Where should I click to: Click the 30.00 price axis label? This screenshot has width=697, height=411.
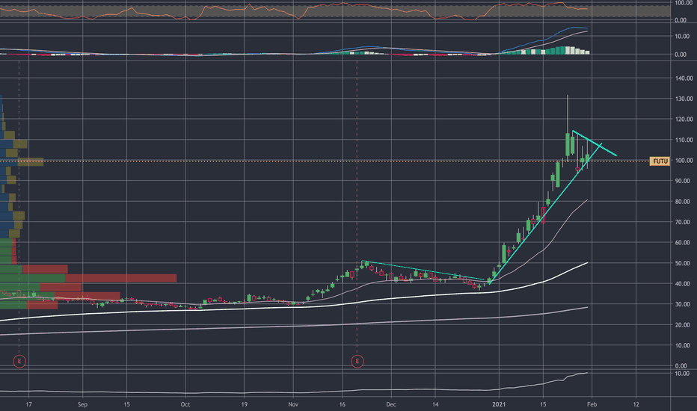coord(684,304)
